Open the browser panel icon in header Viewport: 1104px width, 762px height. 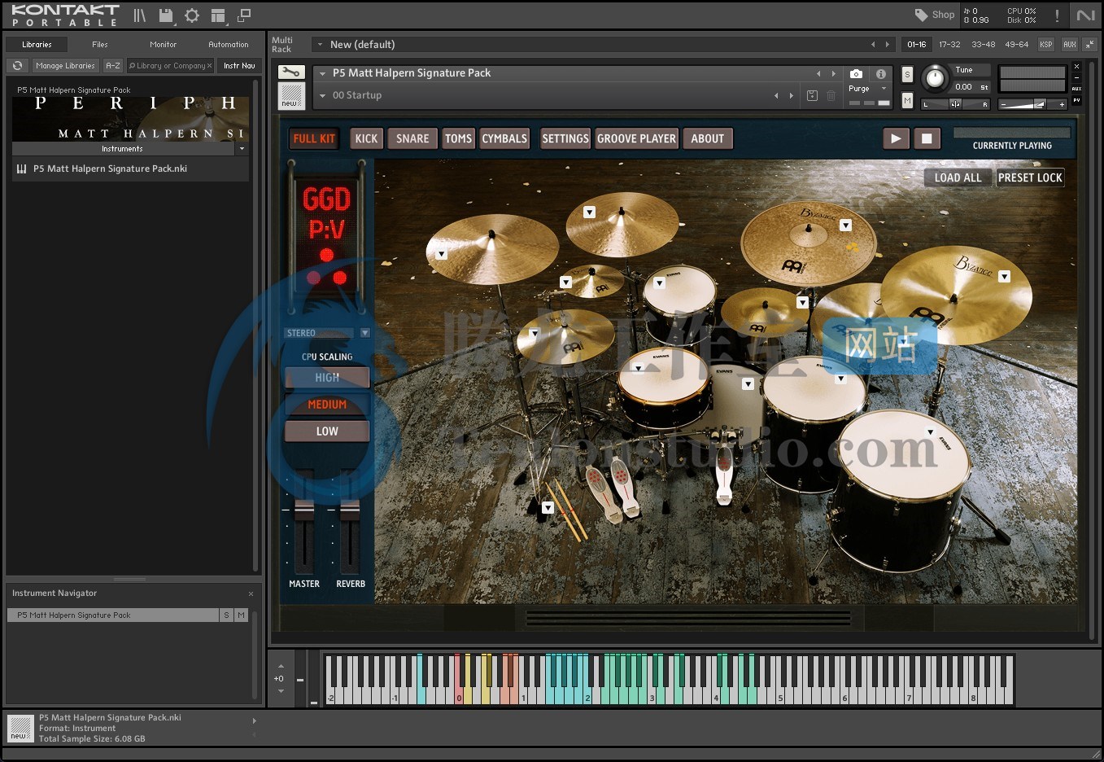[x=140, y=15]
